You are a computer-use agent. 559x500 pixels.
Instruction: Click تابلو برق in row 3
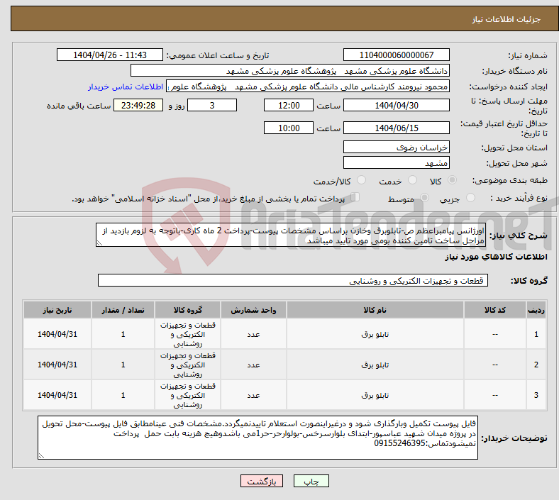pyautogui.click(x=375, y=395)
